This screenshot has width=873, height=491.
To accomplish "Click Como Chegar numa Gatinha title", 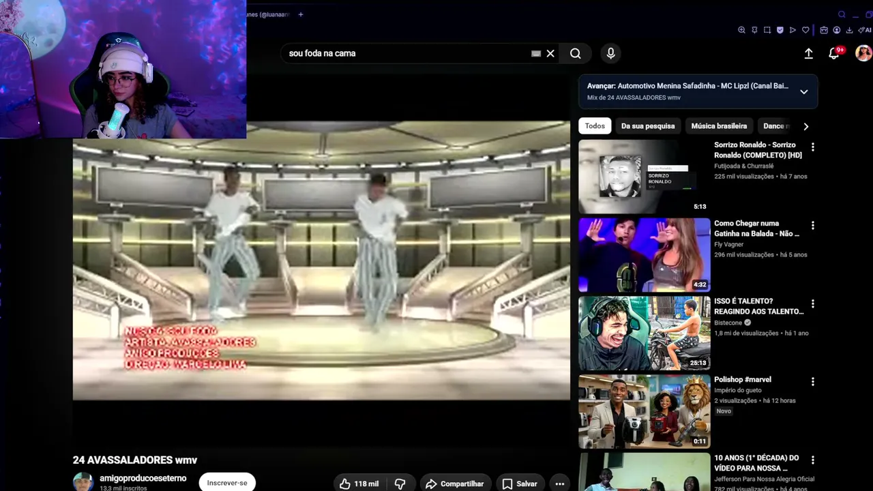I will (x=756, y=228).
